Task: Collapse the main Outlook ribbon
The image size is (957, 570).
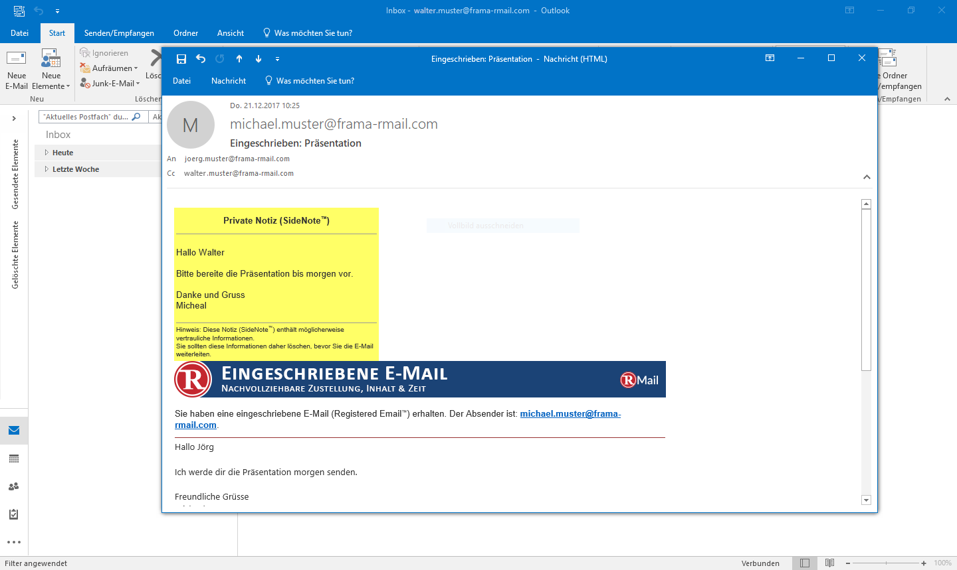Action: point(947,99)
